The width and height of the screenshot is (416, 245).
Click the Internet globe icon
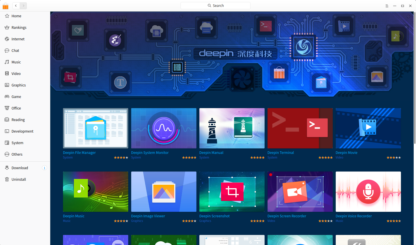pos(7,39)
